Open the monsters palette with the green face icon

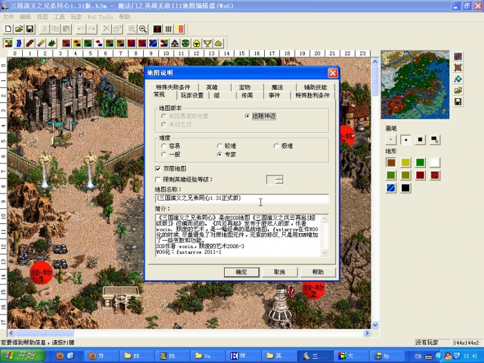point(185,43)
